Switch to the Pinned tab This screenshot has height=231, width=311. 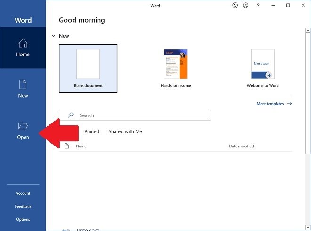tap(91, 131)
